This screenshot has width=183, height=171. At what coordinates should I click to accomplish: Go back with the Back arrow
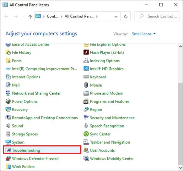point(6,16)
